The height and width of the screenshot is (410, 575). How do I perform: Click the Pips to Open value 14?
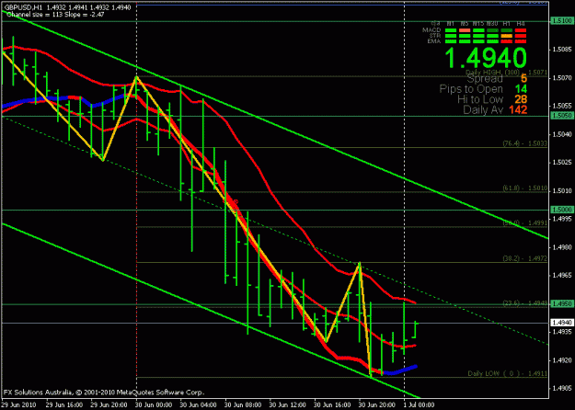pos(521,88)
